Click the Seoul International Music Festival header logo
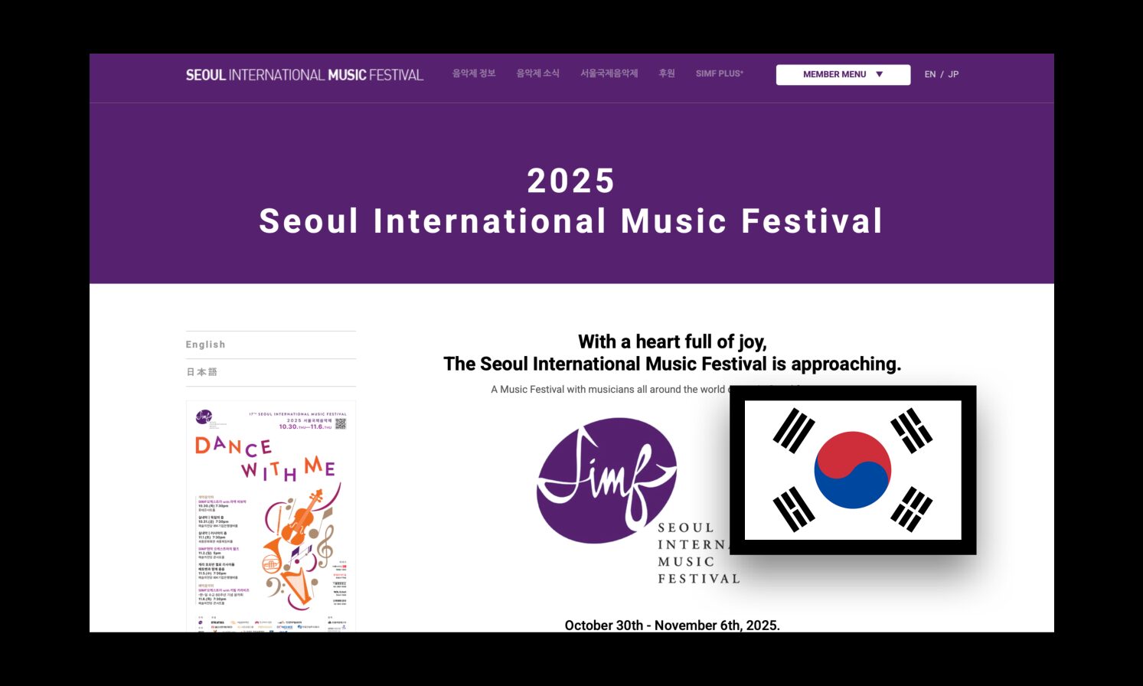The height and width of the screenshot is (686, 1143). click(304, 75)
